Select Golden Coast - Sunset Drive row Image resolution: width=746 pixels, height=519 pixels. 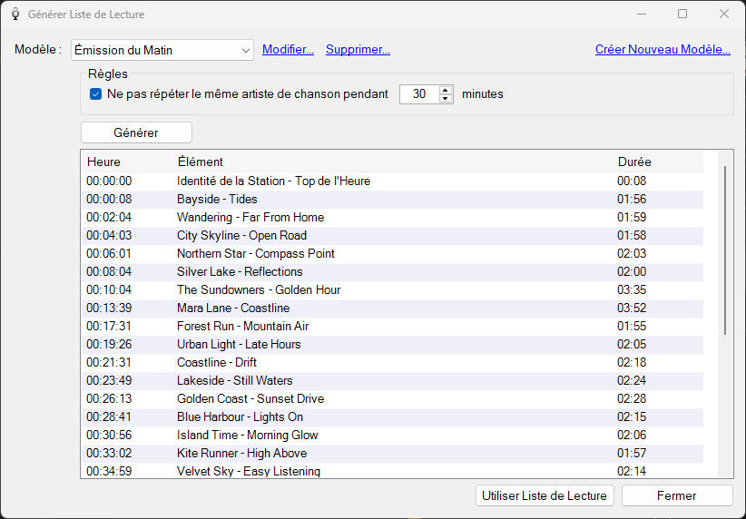click(x=392, y=398)
